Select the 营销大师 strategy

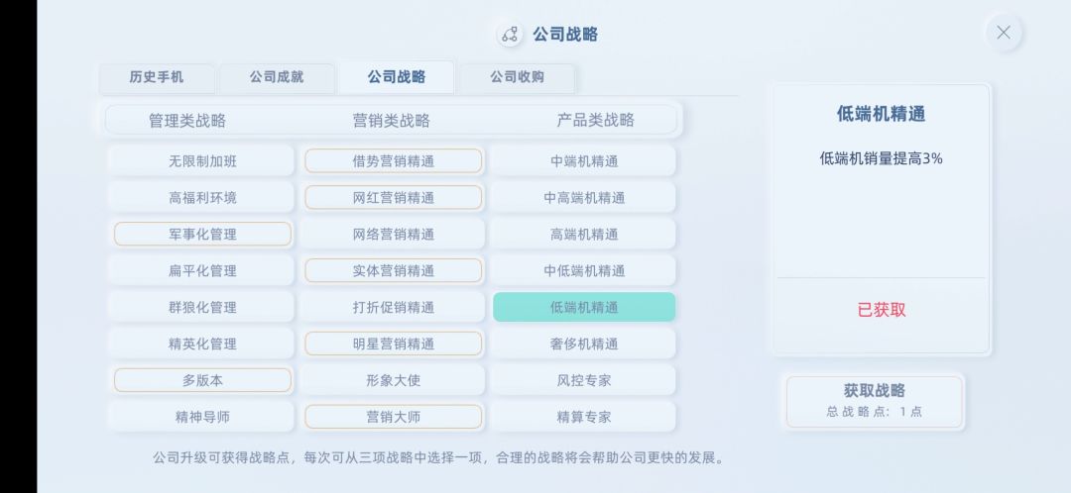tap(393, 417)
